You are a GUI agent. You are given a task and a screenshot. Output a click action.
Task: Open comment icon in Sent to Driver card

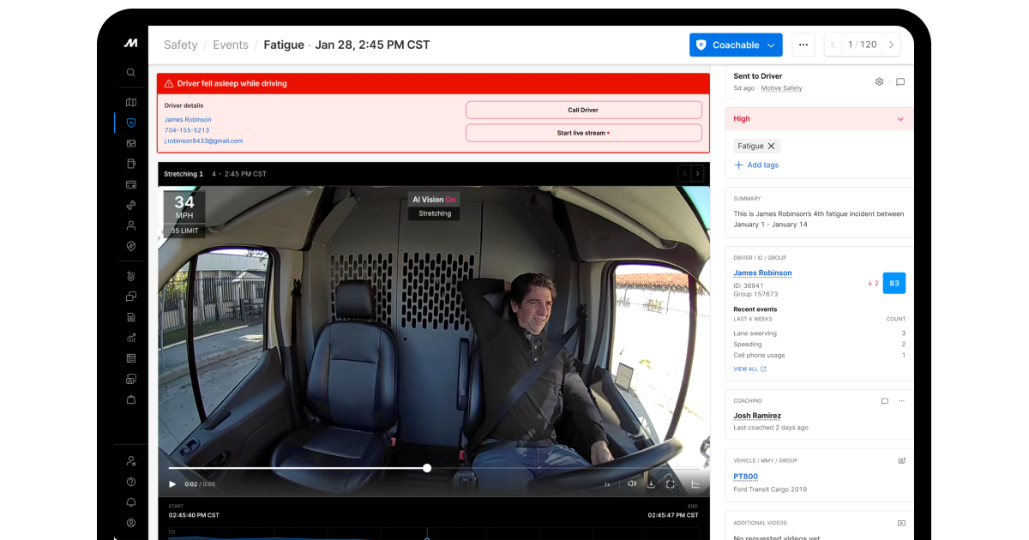pos(900,82)
